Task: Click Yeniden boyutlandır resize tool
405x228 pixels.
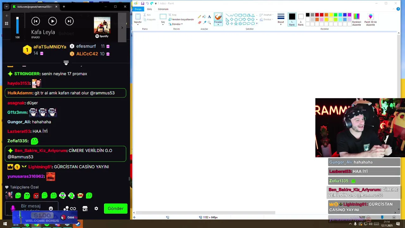Action: 181,19
